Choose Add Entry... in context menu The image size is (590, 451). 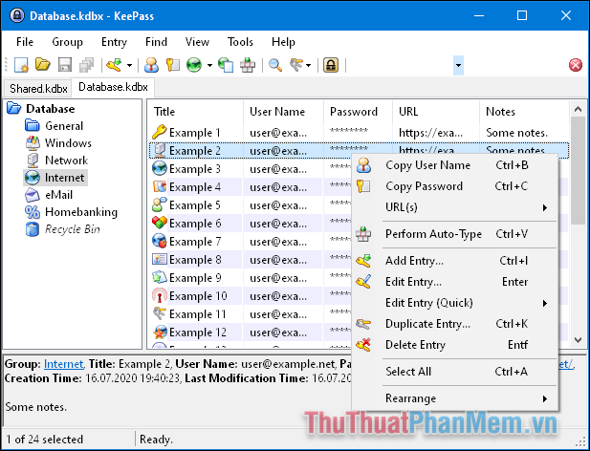[454, 261]
